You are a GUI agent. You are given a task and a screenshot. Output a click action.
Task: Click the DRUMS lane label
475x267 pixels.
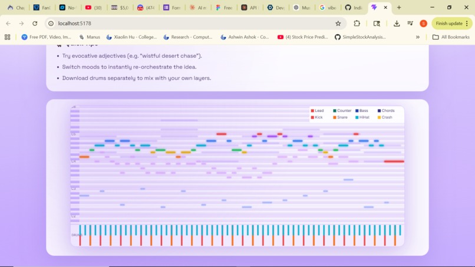coord(77,235)
